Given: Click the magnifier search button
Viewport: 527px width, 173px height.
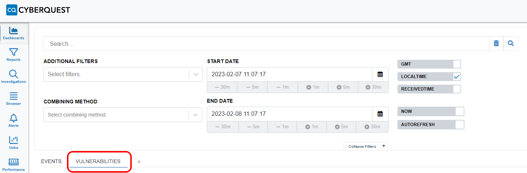Looking at the screenshot, I should [510, 44].
